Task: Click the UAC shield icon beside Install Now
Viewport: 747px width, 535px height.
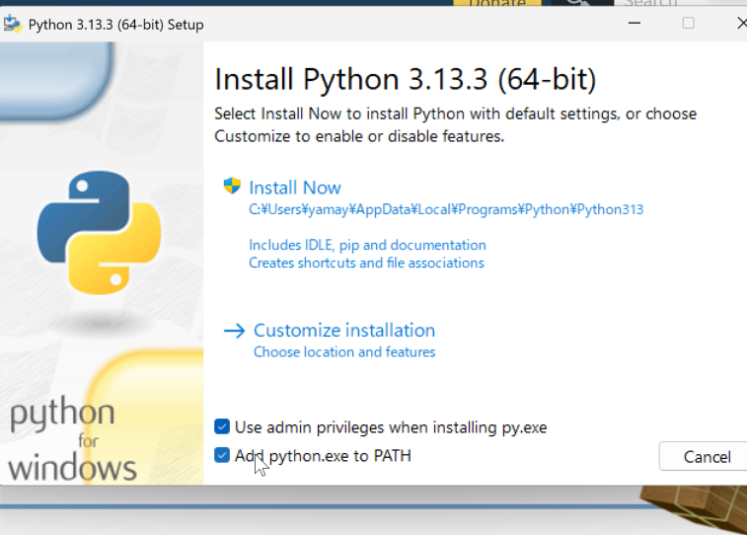Action: click(x=232, y=186)
